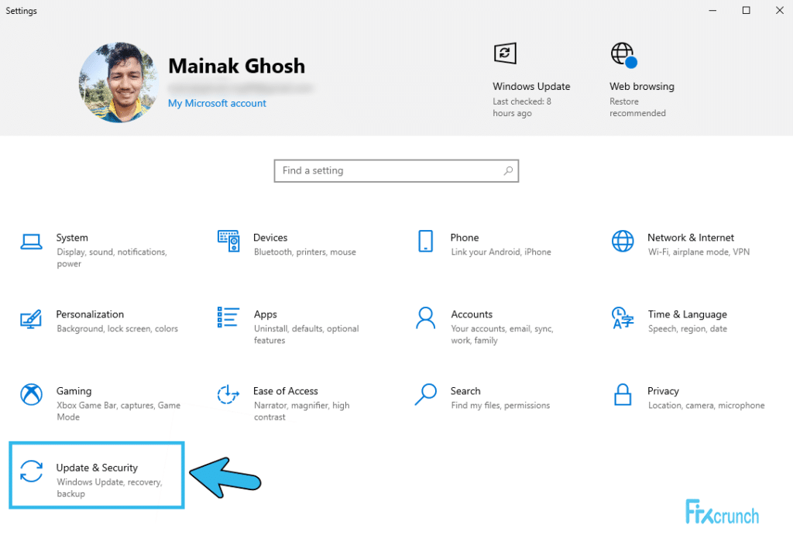Image resolution: width=793 pixels, height=542 pixels.
Task: Select the Apps list icon
Action: (x=228, y=317)
